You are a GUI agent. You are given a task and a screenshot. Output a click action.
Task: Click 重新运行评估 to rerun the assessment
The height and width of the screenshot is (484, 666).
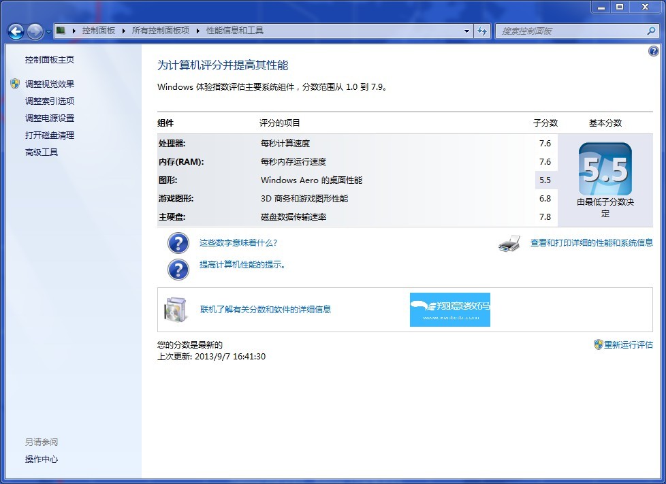(629, 344)
